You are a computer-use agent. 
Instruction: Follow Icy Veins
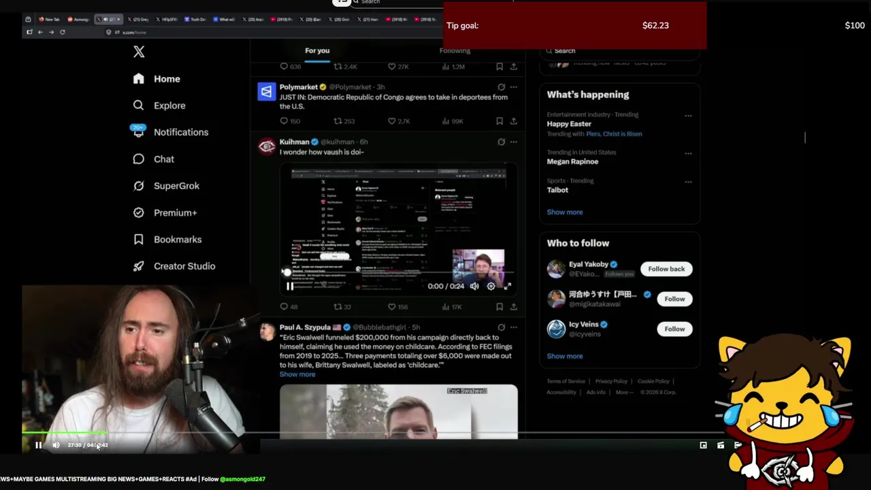[674, 329]
